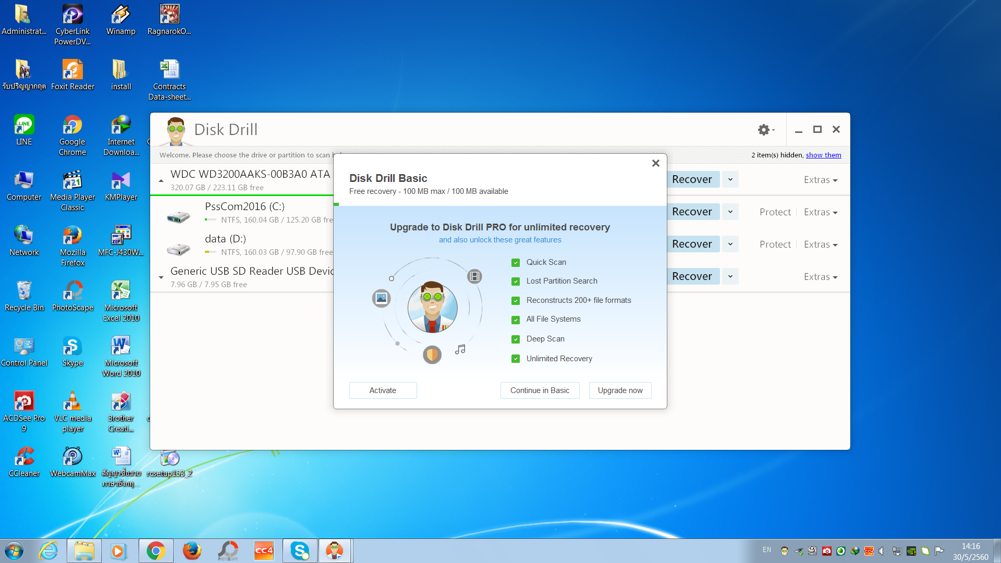
Task: Click the music note icon in graphic
Action: pos(460,350)
